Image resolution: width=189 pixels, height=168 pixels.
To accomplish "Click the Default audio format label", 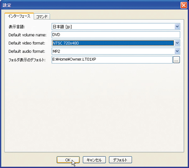I will pyautogui.click(x=27, y=51).
